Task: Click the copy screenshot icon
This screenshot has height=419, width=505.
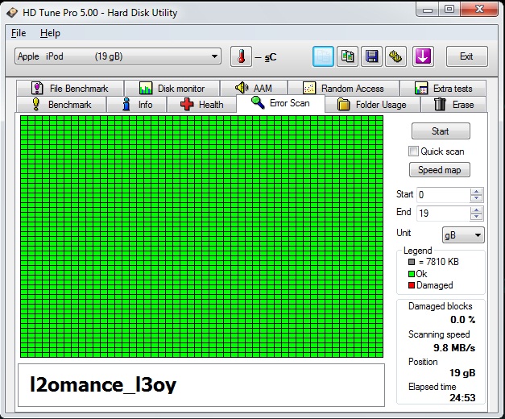Action: coord(348,56)
